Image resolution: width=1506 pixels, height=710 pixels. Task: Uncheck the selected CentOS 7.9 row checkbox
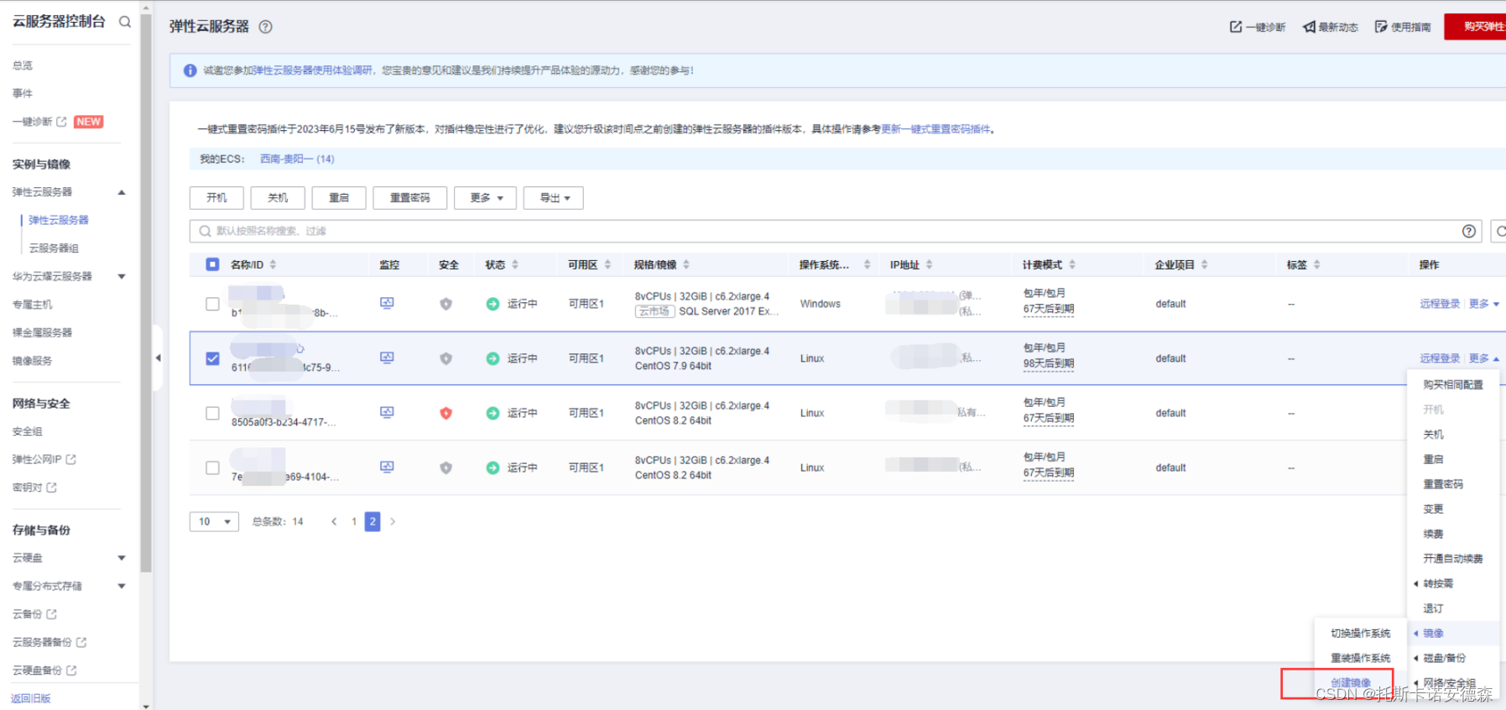[x=212, y=358]
